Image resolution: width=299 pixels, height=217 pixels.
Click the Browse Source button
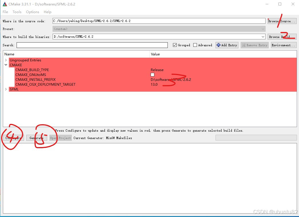[282, 21]
